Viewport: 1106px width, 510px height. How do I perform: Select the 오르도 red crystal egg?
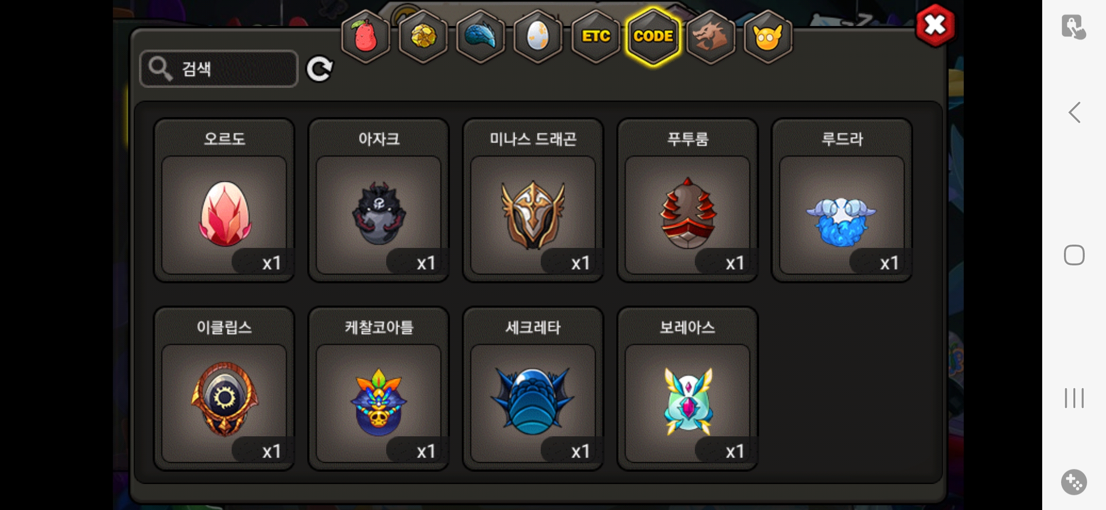pyautogui.click(x=224, y=200)
